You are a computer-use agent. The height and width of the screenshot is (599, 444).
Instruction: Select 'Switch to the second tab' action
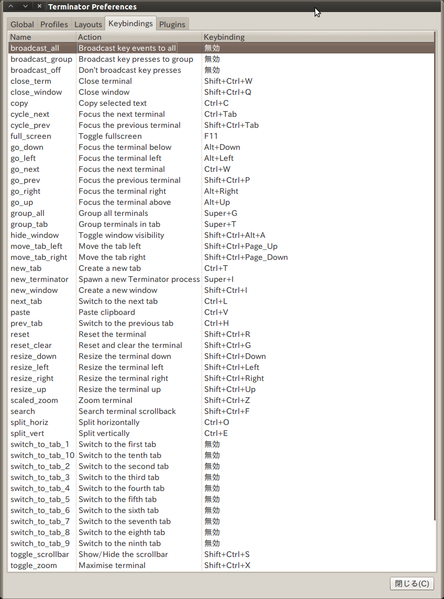coord(124,466)
